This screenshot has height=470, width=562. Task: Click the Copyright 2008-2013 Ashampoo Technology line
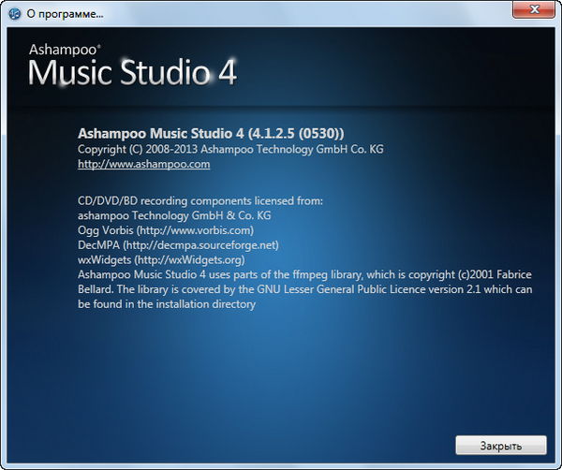pos(230,149)
